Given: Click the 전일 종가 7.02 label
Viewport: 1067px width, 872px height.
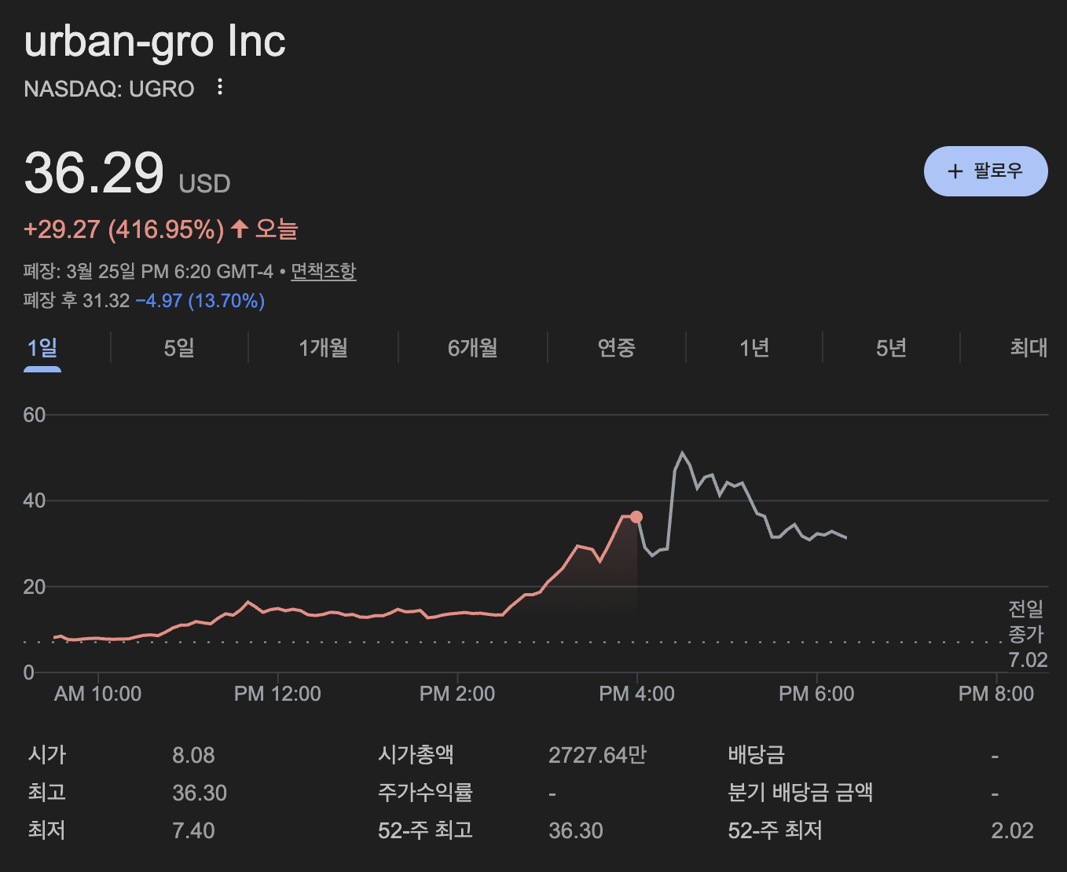Looking at the screenshot, I should pos(1028,634).
